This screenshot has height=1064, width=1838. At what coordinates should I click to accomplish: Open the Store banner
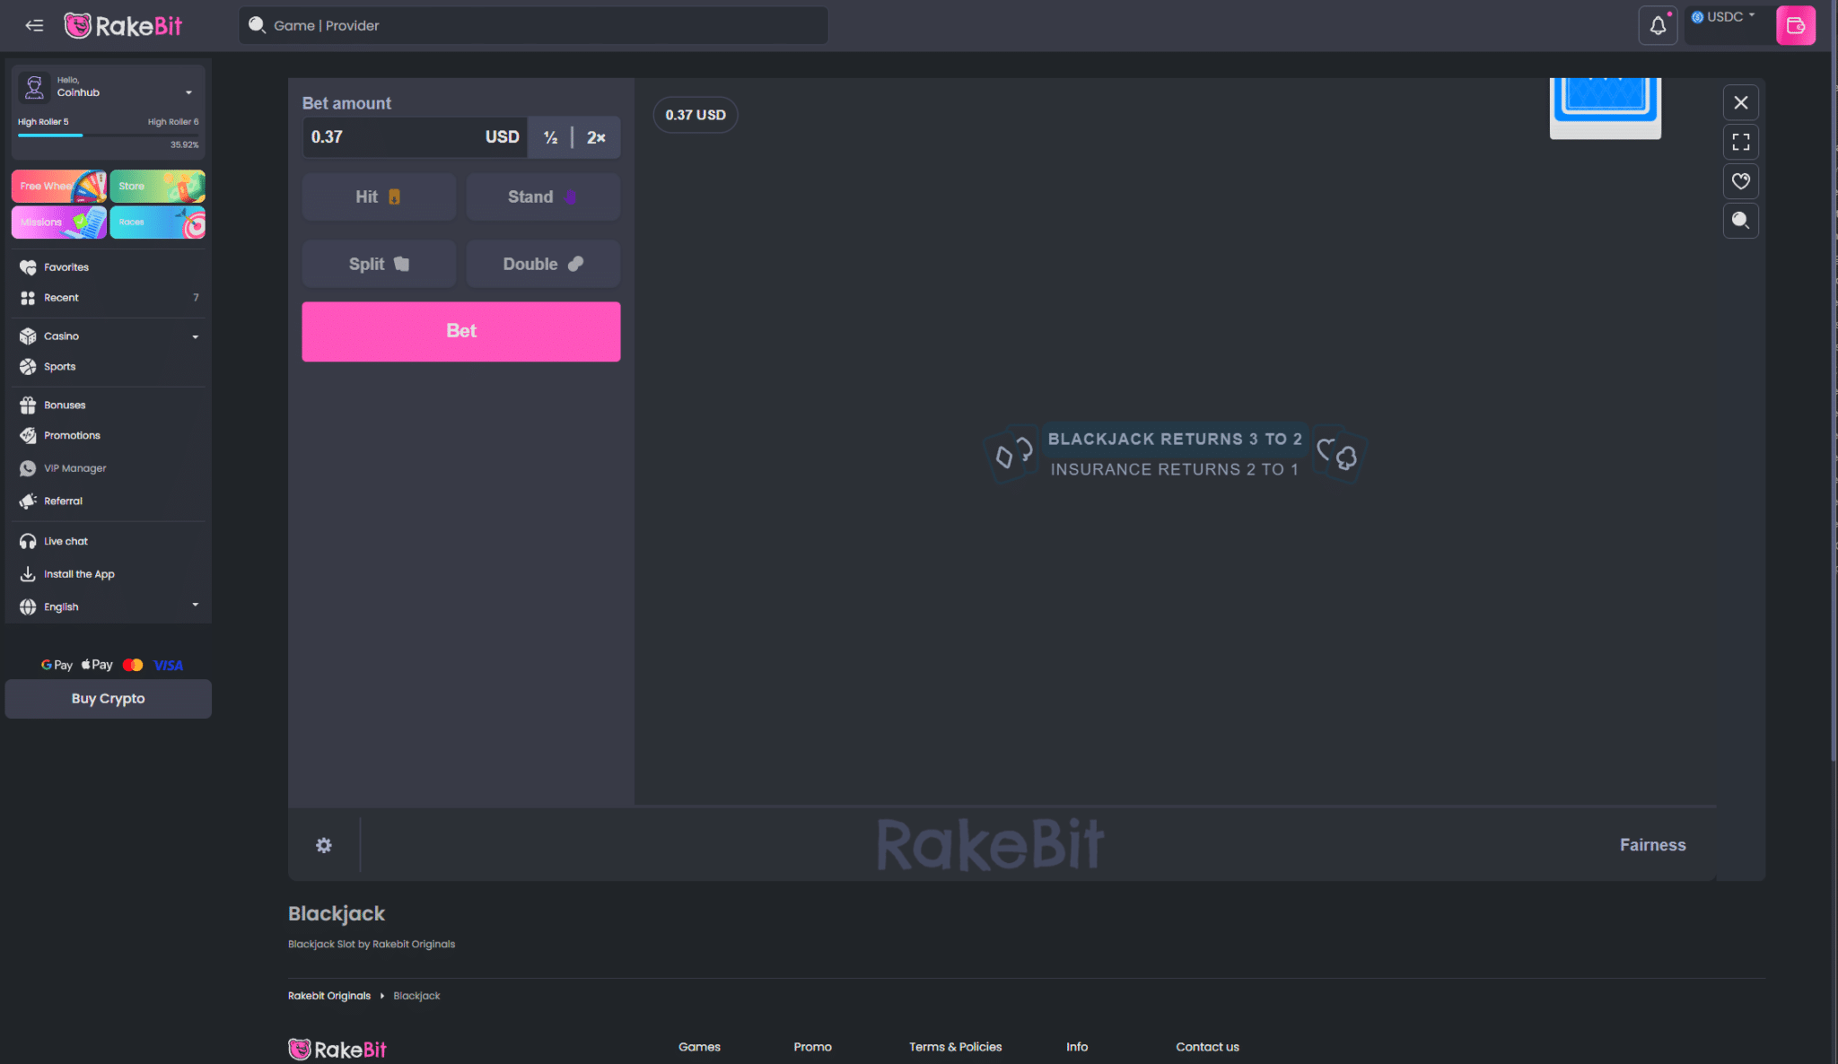click(157, 186)
